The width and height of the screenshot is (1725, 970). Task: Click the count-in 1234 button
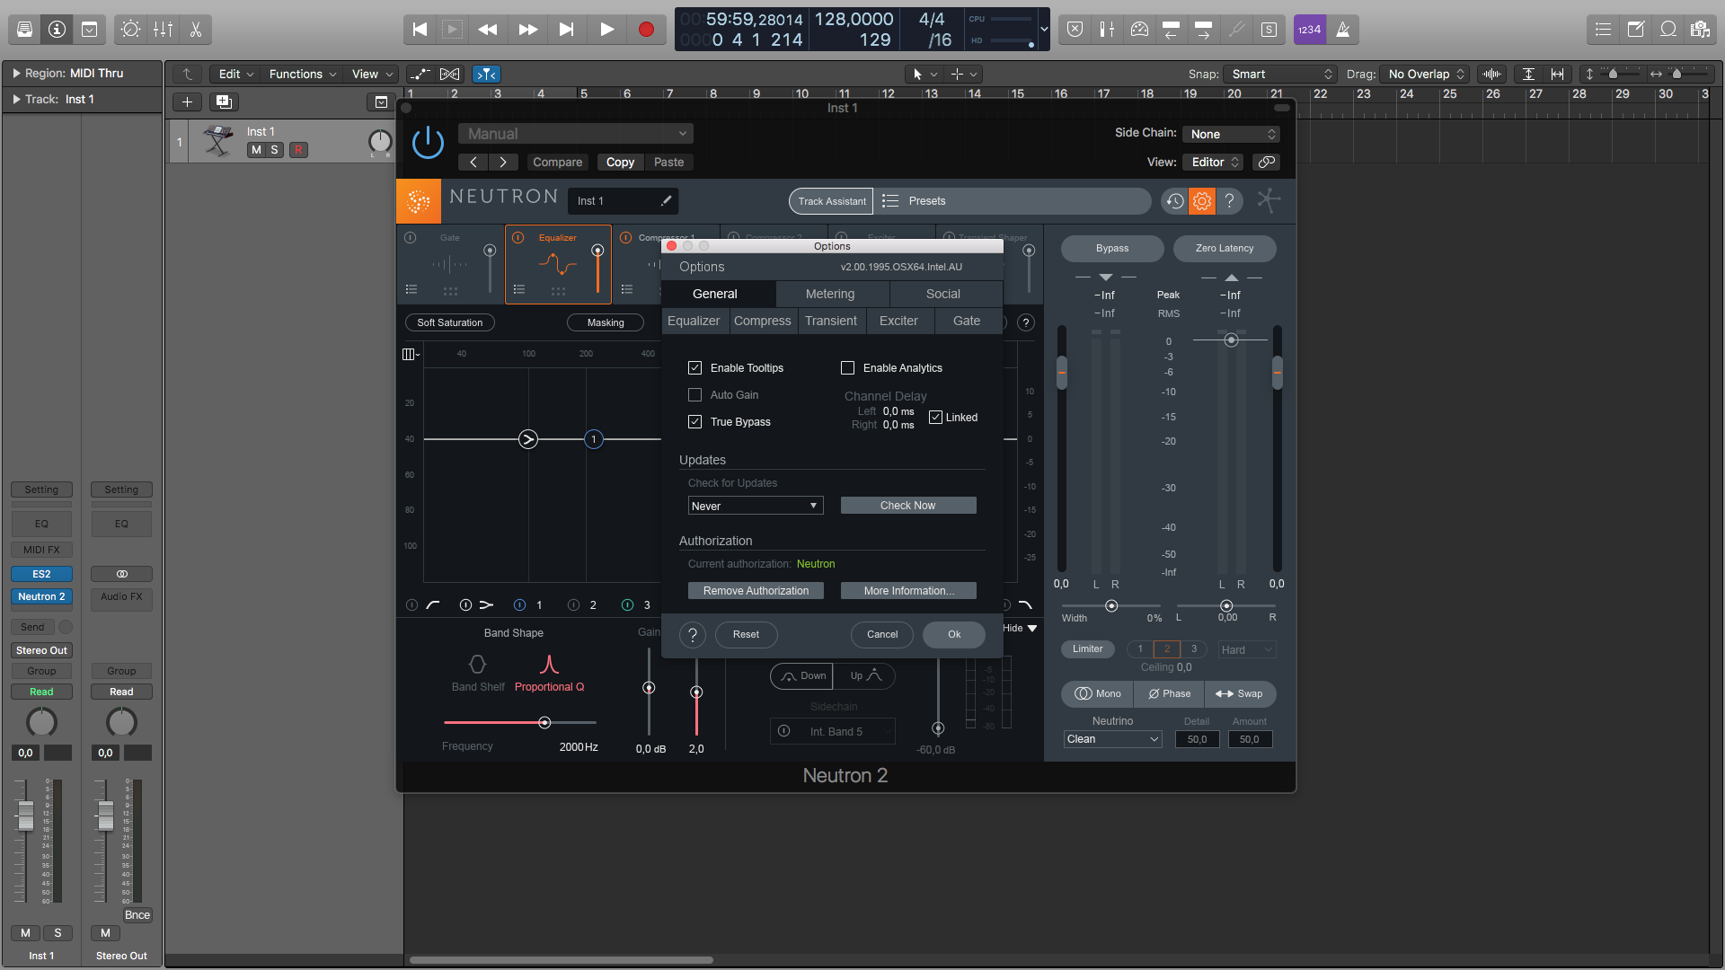pos(1309,30)
